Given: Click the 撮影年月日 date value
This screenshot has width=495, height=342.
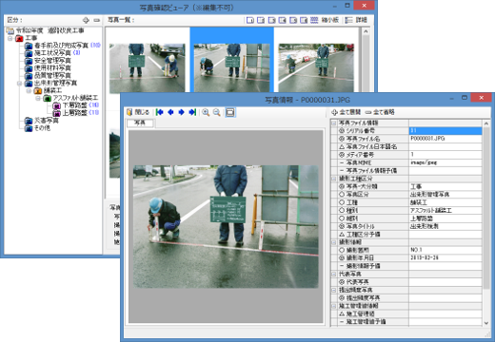Looking at the screenshot, I should click(445, 257).
